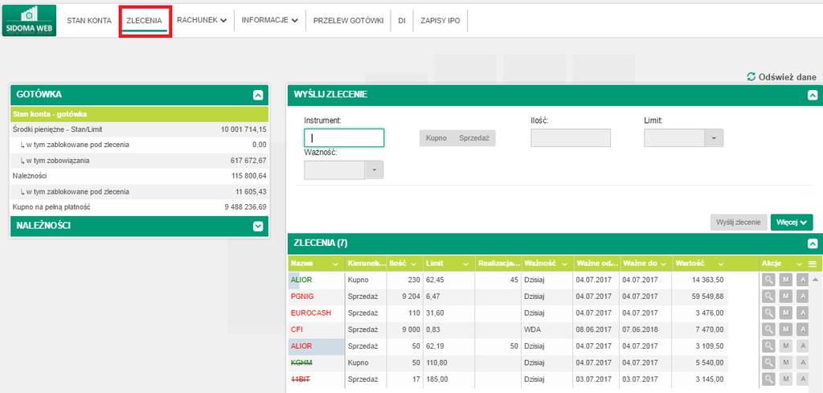Collapse the GOTÓWKA panel

(258, 95)
